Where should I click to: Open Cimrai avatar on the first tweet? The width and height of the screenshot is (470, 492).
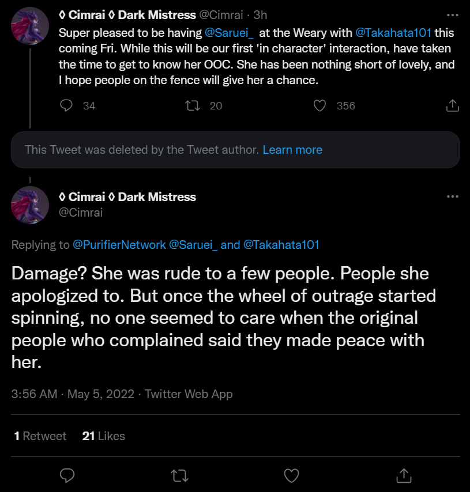point(30,26)
